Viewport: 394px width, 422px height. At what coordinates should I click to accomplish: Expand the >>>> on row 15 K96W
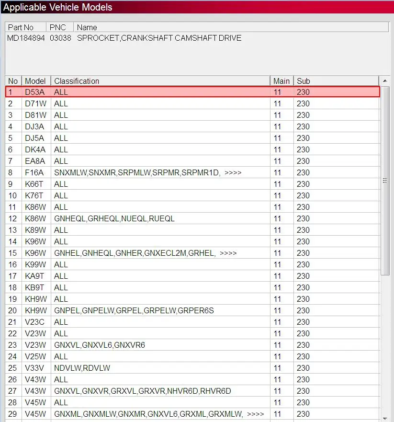tap(228, 253)
